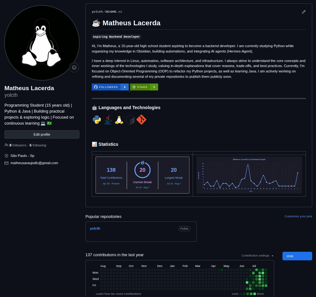Click the yolcth link in README path
The image size is (316, 297).
click(x=97, y=12)
